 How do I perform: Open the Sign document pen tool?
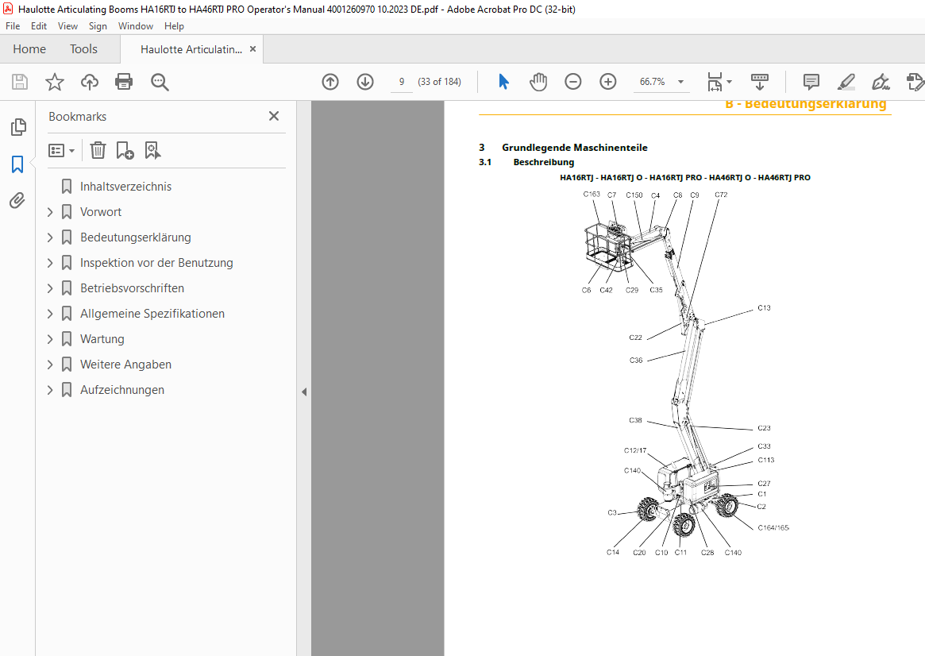click(x=881, y=82)
